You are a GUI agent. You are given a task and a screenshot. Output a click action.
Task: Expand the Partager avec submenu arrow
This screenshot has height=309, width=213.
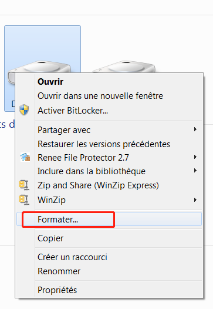click(195, 129)
